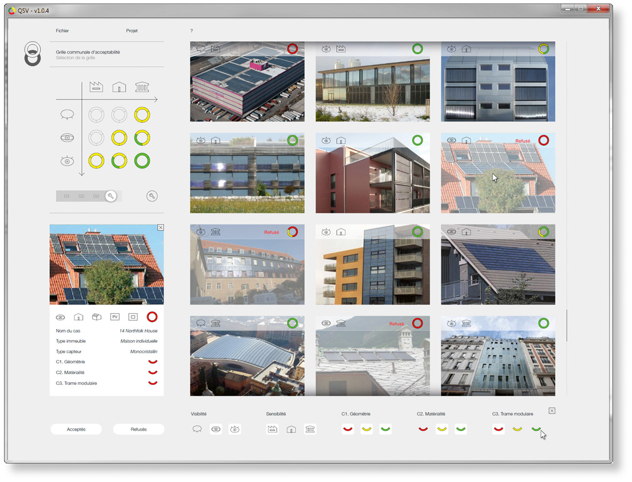Click the monument building icon in grid header
The height and width of the screenshot is (482, 632).
[x=142, y=87]
